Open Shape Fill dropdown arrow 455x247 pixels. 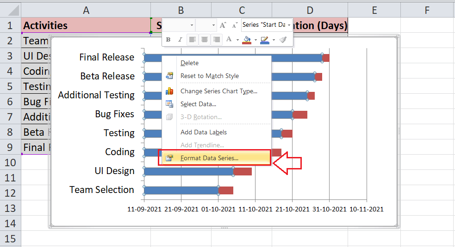click(256, 40)
